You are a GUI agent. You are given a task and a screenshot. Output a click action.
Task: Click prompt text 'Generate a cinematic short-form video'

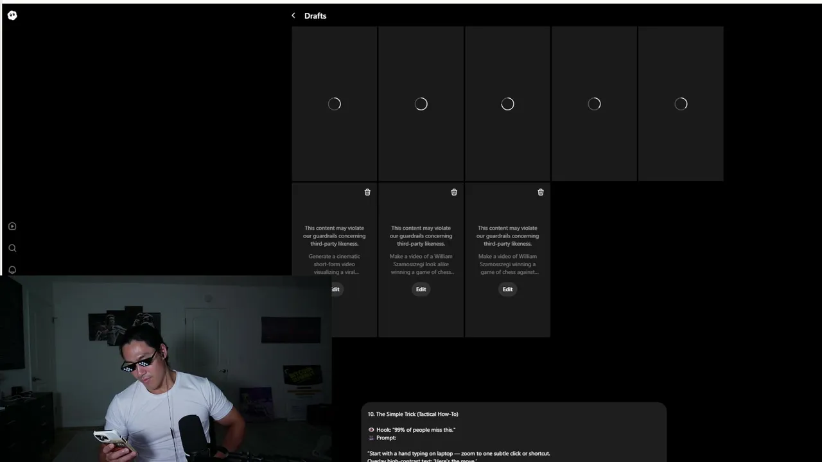tap(335, 264)
